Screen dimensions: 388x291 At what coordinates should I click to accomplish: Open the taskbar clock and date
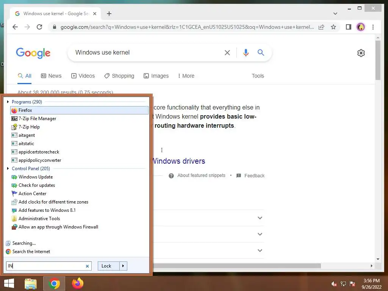(x=371, y=284)
